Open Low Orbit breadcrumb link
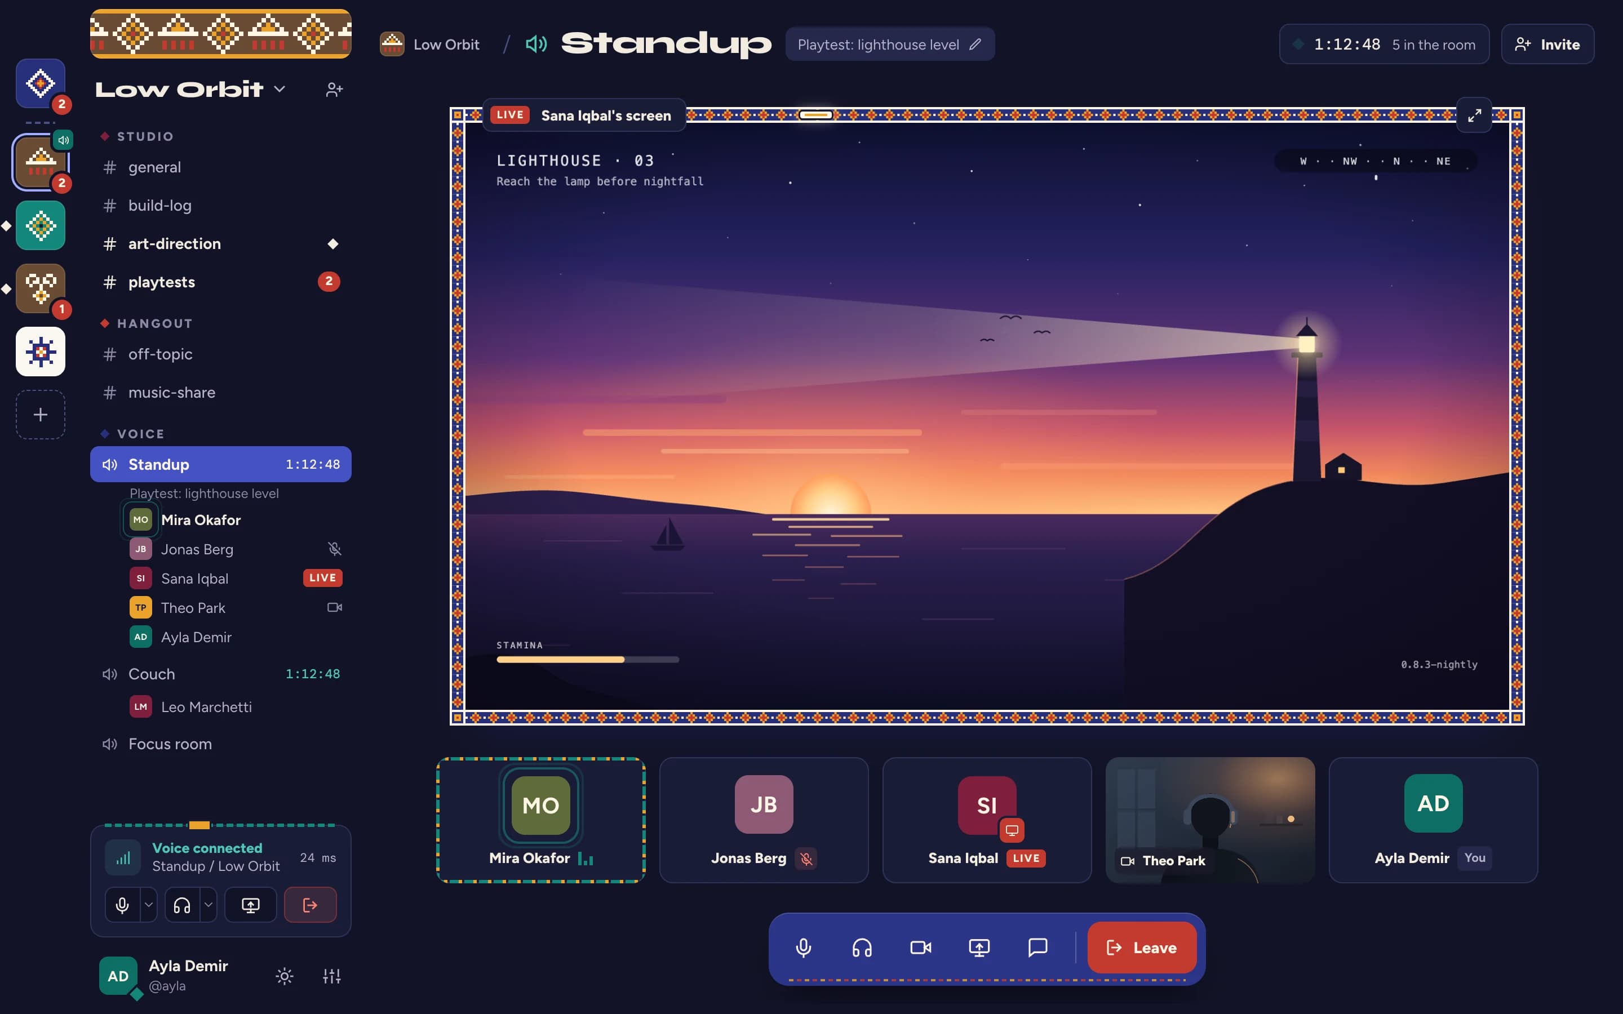This screenshot has width=1623, height=1014. click(431, 45)
